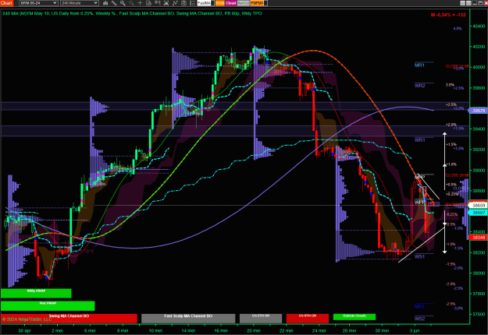Click the MR1 pivot level label

pyautogui.click(x=419, y=65)
